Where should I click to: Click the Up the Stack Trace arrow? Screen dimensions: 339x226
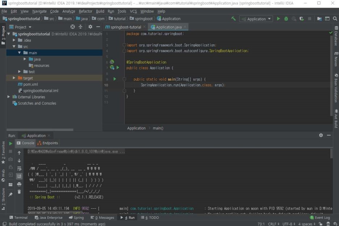click(19, 153)
